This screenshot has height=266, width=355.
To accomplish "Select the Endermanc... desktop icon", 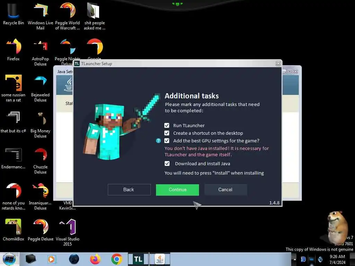I will point(14,158).
